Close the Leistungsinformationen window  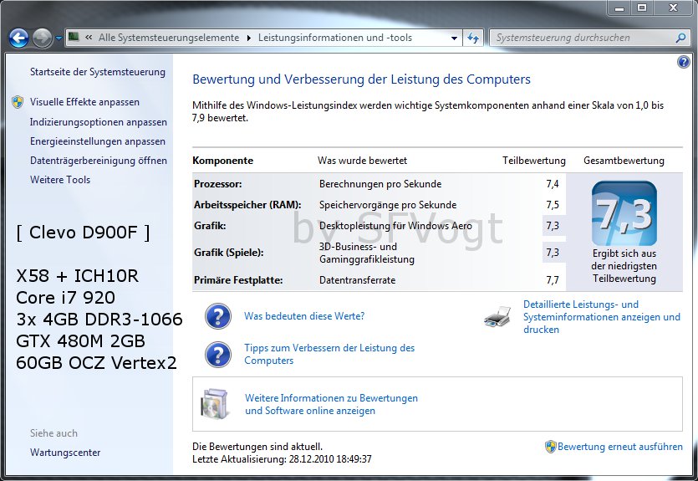tap(673, 8)
